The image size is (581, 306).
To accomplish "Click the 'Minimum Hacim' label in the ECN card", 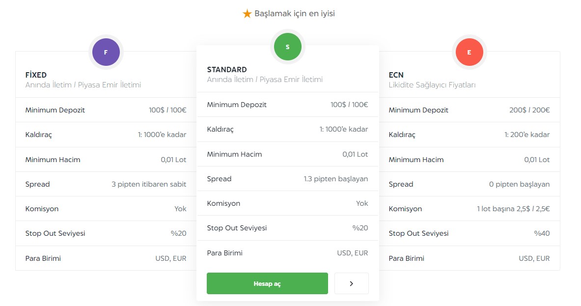I will (416, 160).
